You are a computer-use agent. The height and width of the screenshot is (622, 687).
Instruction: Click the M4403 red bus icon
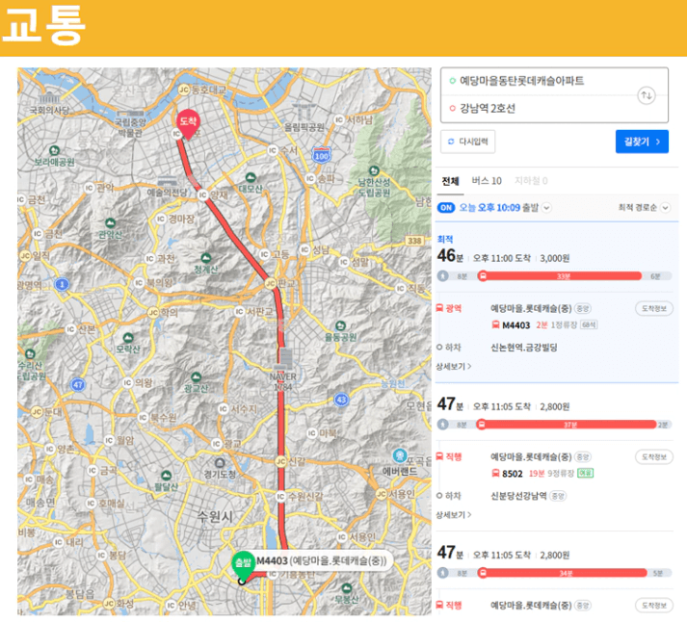coord(495,324)
